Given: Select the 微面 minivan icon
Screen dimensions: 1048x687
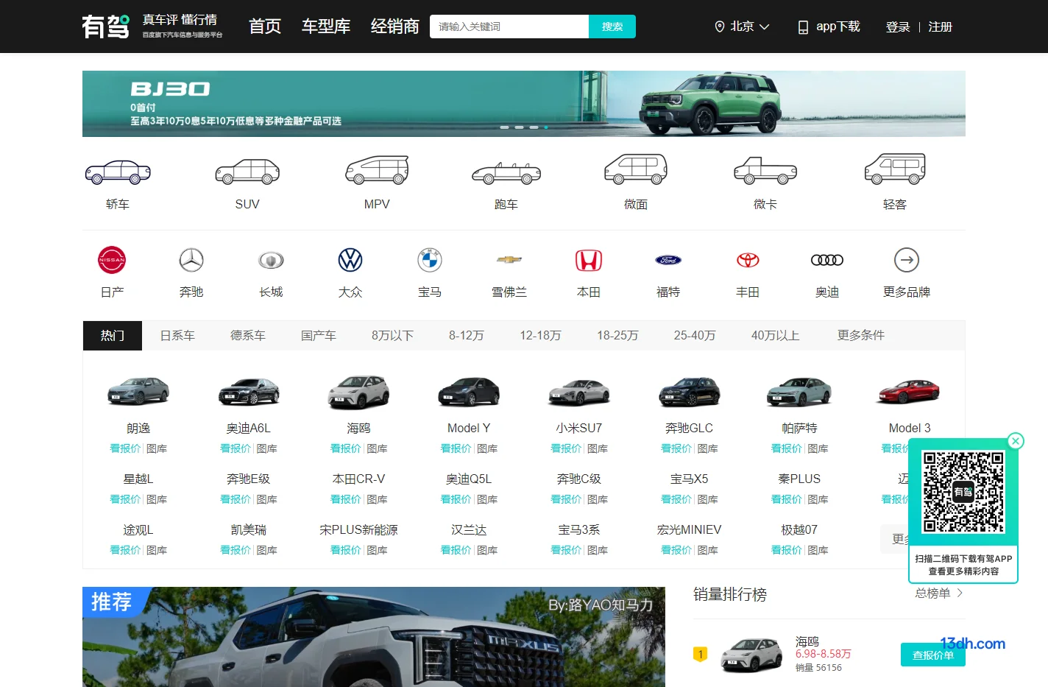Looking at the screenshot, I should click(636, 169).
